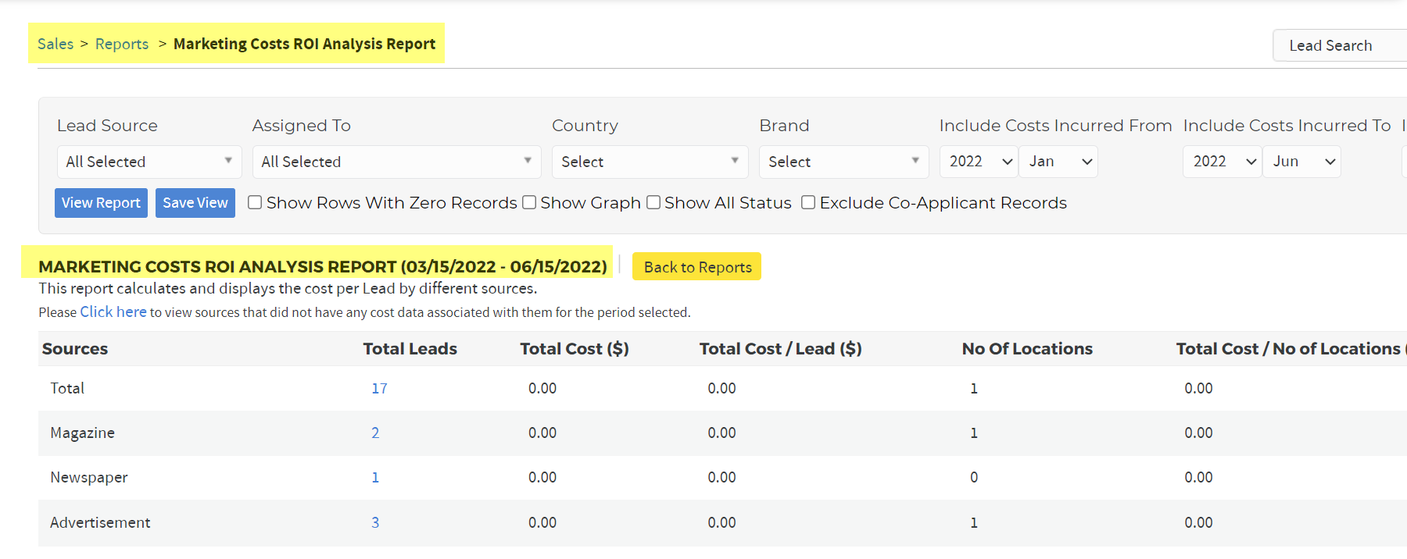Change the costs incurred to month Jun

click(x=1302, y=162)
